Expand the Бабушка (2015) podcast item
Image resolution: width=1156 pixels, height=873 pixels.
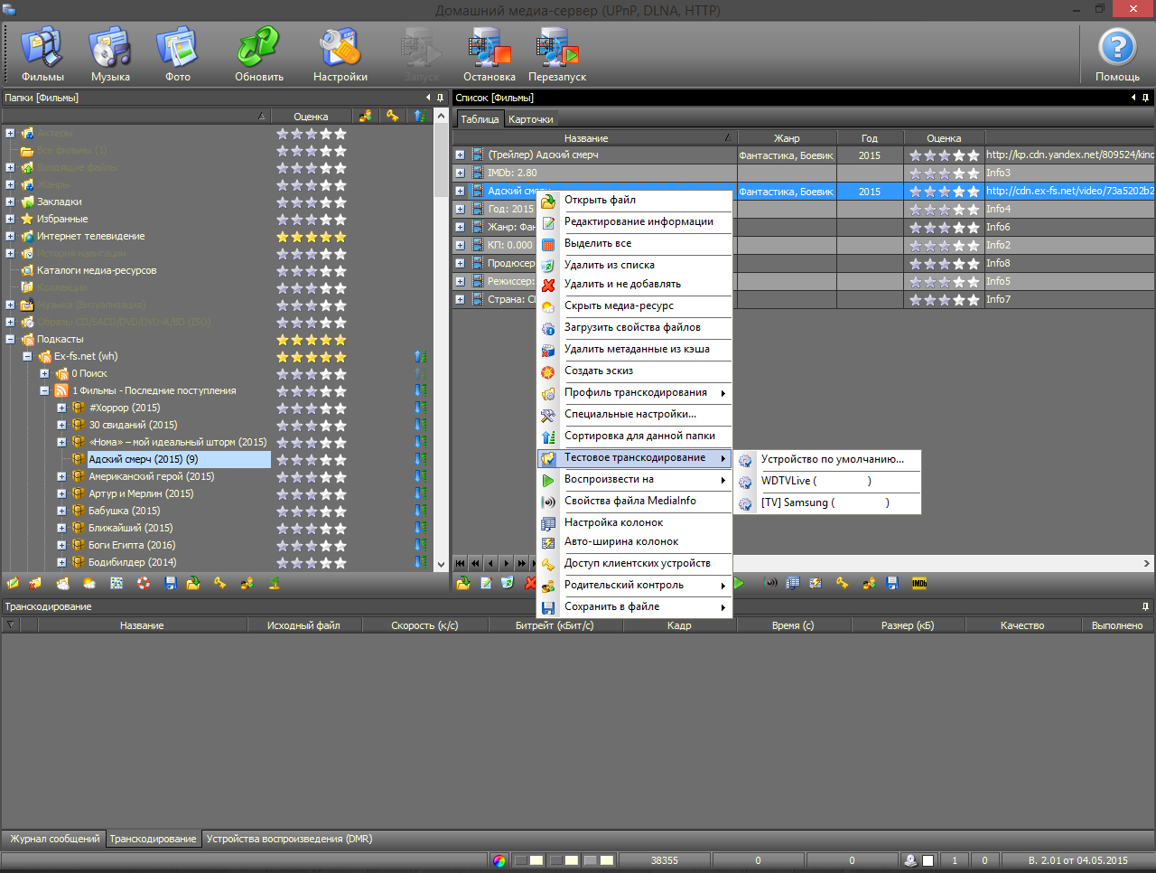coord(61,512)
